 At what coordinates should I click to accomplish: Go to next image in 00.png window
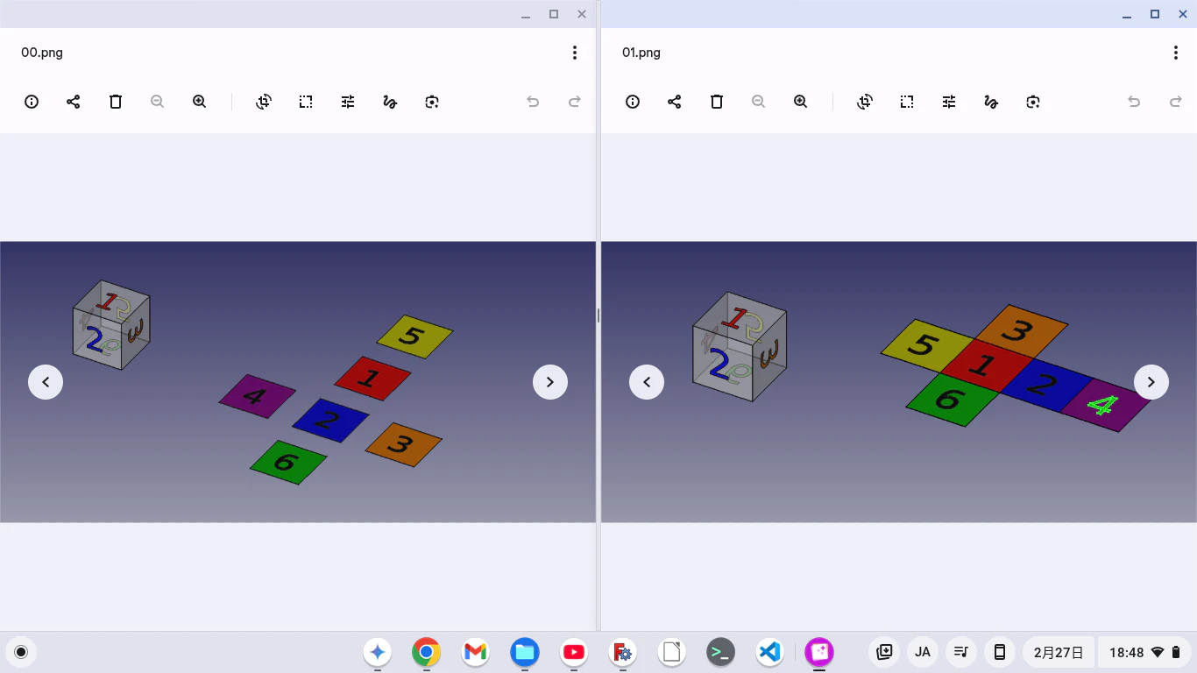point(550,382)
